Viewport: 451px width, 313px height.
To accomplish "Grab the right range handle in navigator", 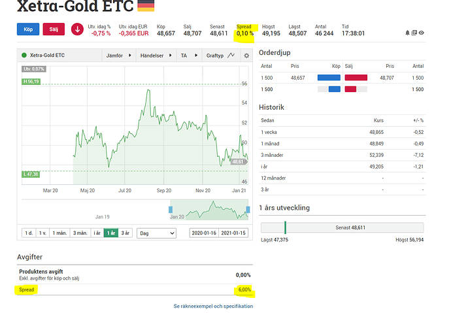I will click(248, 210).
